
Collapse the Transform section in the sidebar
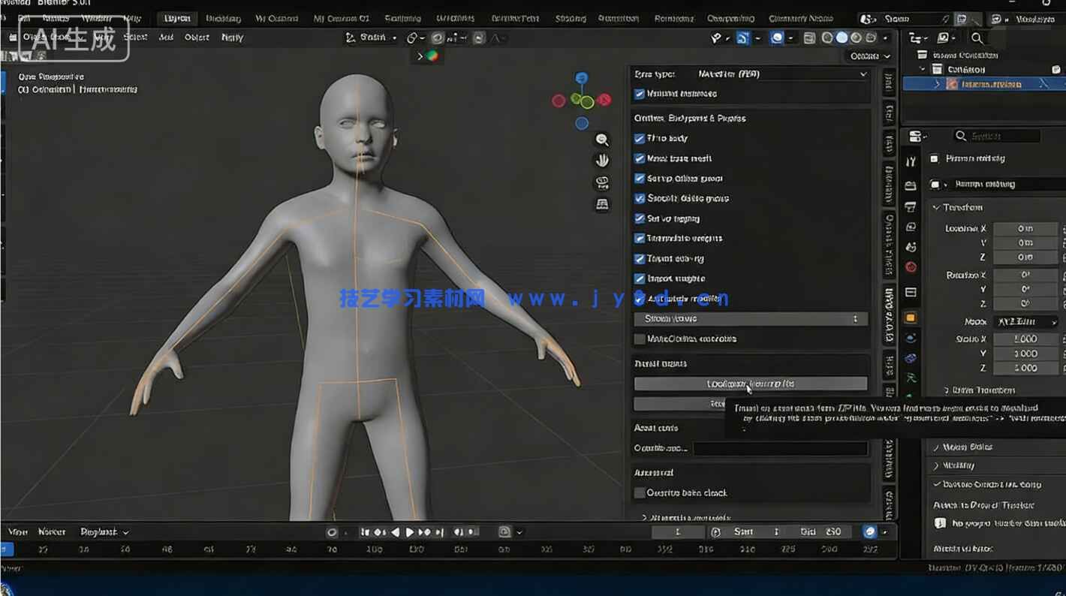coord(937,207)
